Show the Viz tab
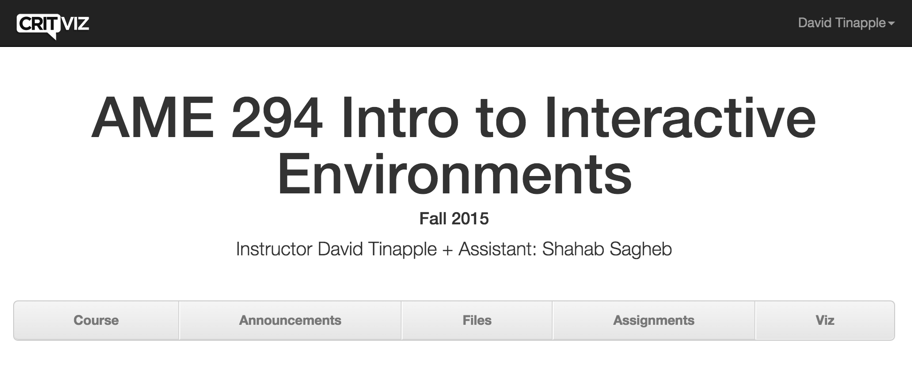The image size is (912, 368). point(825,320)
